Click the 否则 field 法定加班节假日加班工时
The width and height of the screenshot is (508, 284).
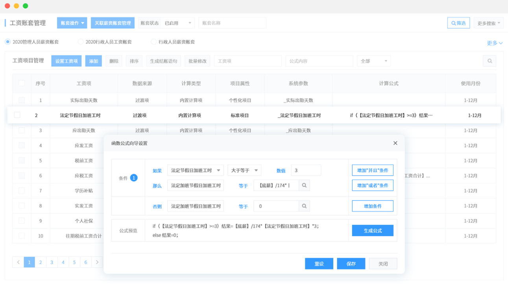[x=196, y=206]
